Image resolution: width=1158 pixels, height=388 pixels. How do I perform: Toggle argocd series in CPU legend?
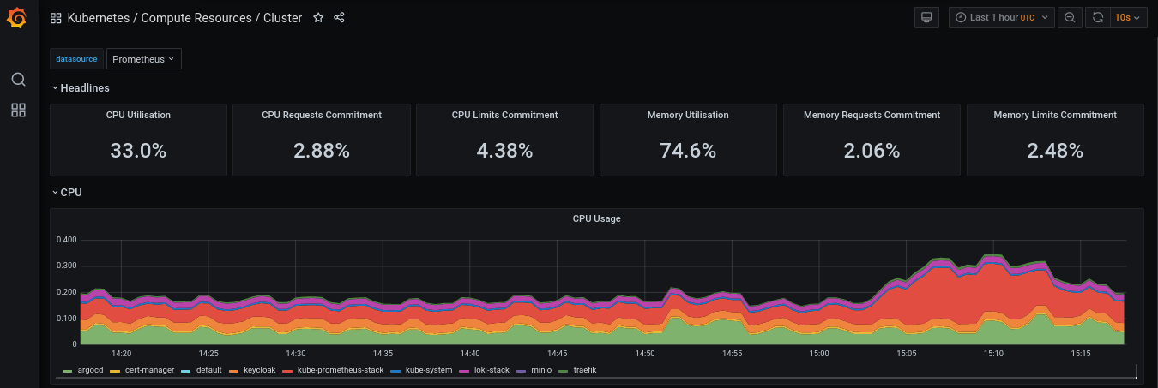[x=89, y=370]
